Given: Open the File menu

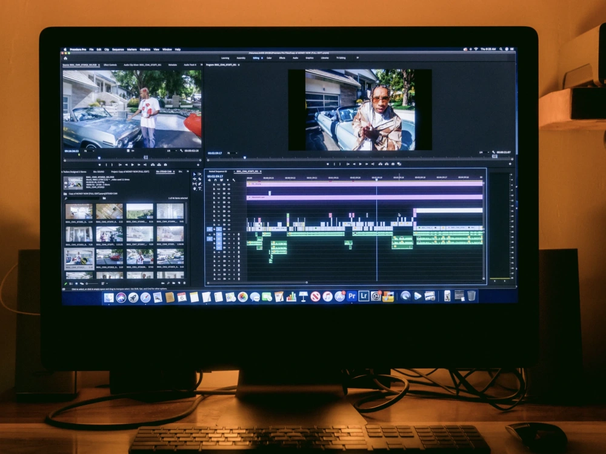Looking at the screenshot, I should click(x=92, y=50).
